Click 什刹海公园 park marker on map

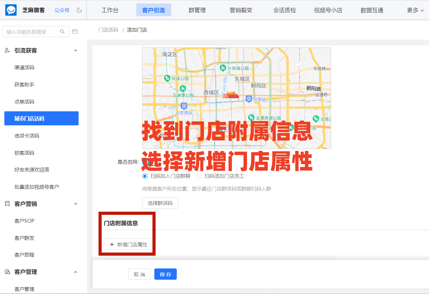[223, 67]
